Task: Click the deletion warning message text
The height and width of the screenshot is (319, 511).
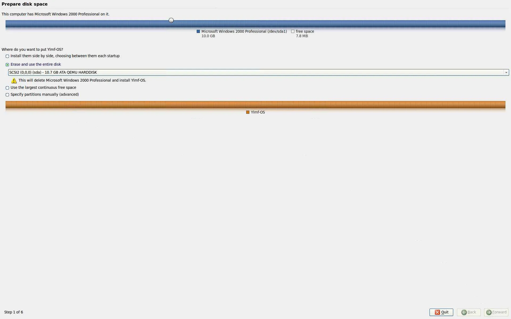Action: [x=82, y=80]
